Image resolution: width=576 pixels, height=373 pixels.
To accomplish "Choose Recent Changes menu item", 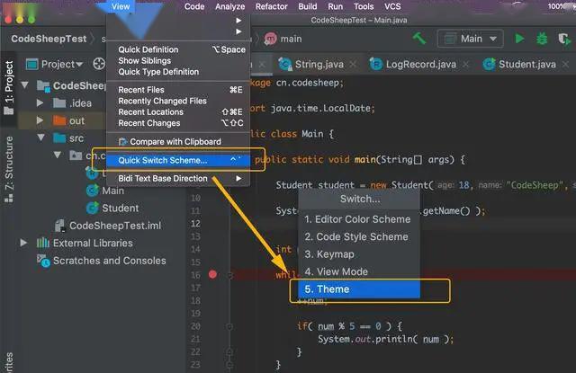I will click(178, 123).
